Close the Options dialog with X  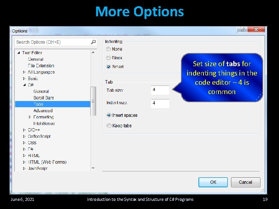(x=256, y=29)
